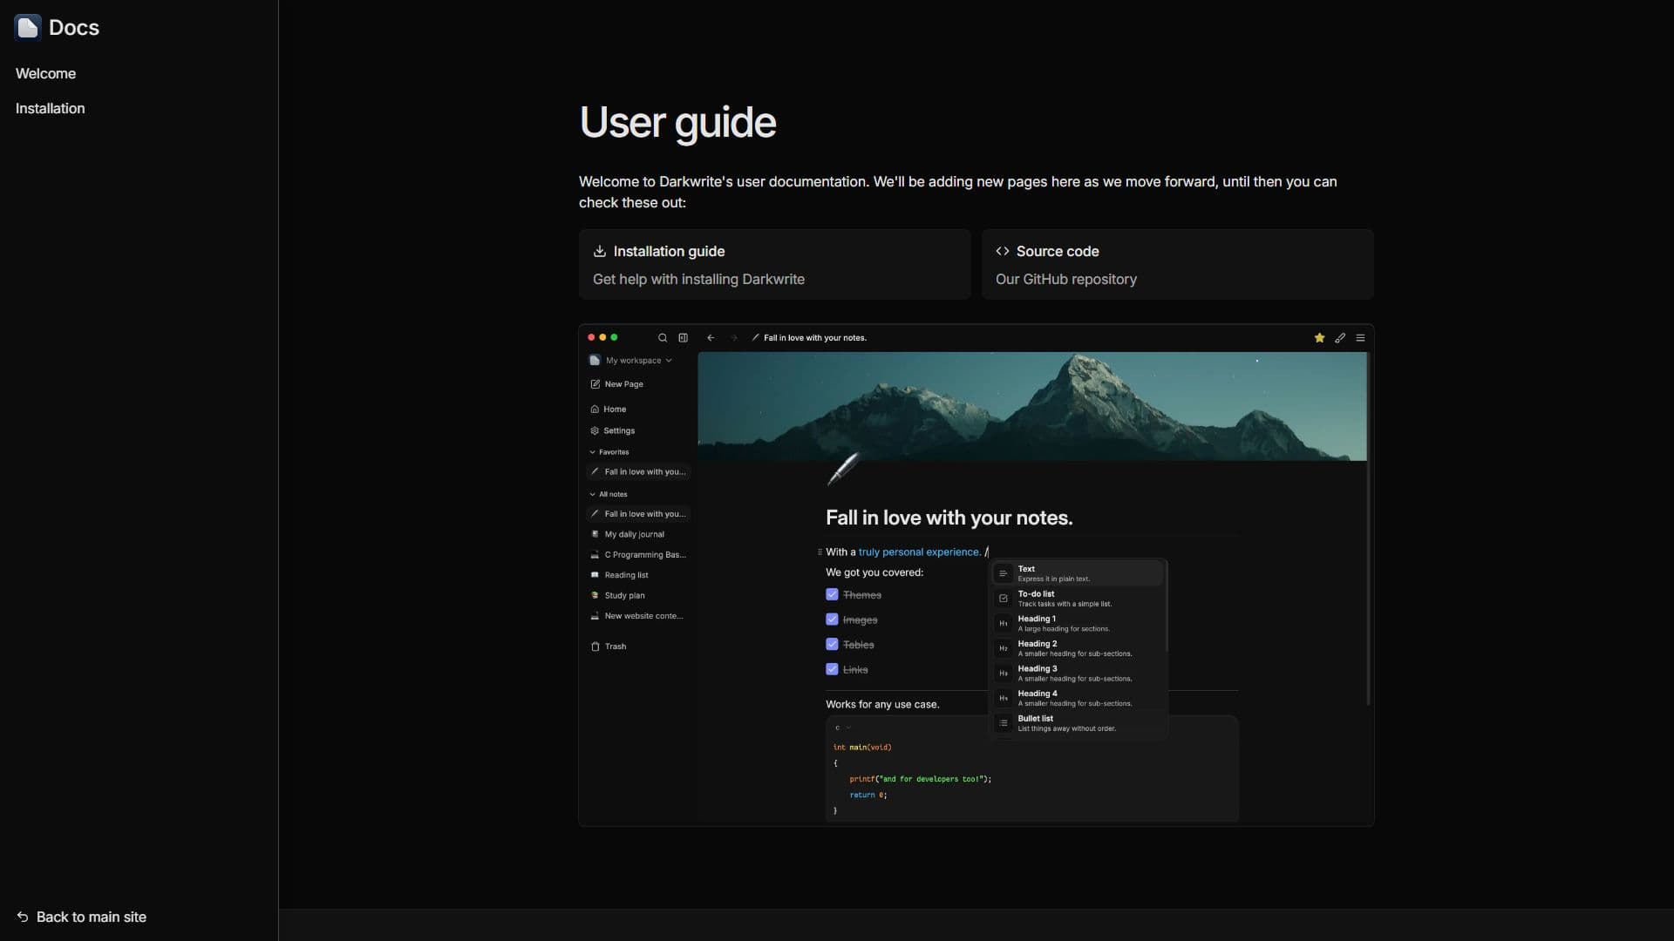Open the Installation guide card
1674x941 pixels.
pyautogui.click(x=774, y=265)
